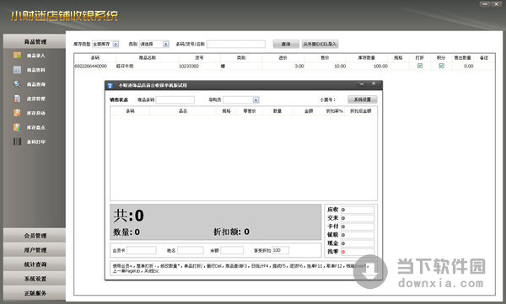Viewport: 506px width, 304px height.
Task: Open the 用户管理 section
Action: 35,250
